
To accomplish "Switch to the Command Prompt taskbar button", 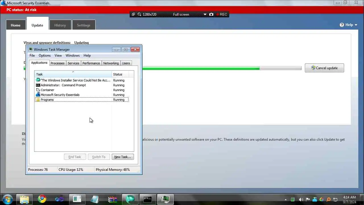I will [148, 199].
